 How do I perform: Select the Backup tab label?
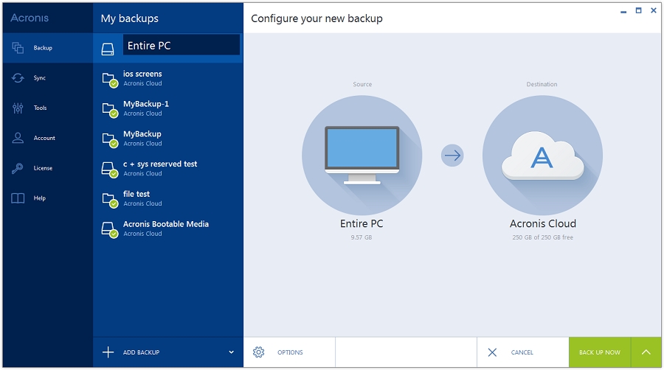tap(43, 48)
